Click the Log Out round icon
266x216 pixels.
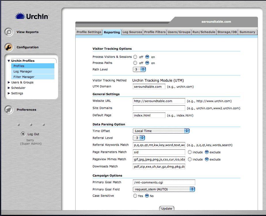(23, 134)
